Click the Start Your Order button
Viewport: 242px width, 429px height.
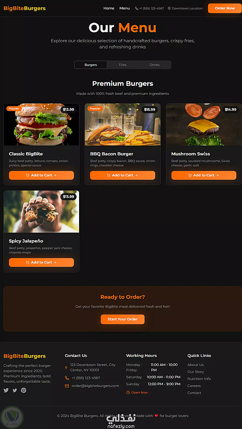click(x=123, y=319)
